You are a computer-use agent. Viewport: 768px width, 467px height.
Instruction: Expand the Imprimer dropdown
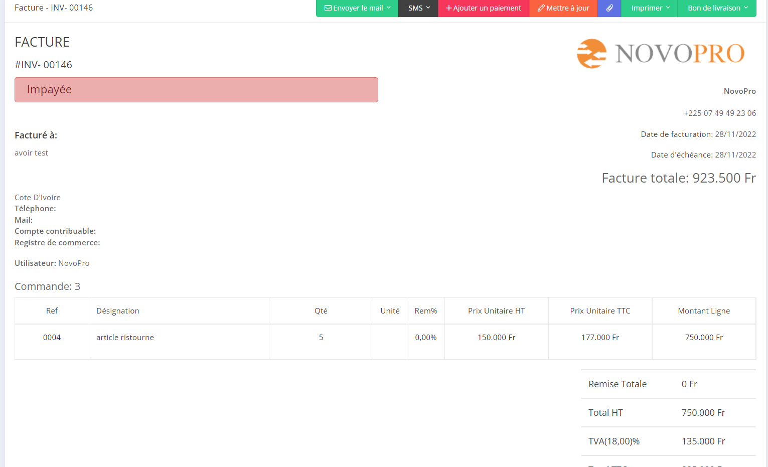(x=650, y=8)
